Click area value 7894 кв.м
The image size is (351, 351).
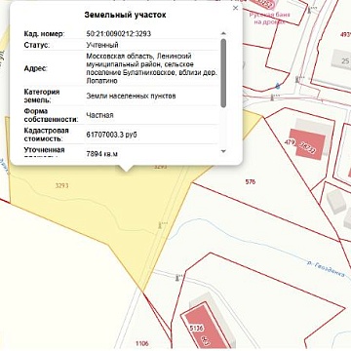click(x=102, y=153)
